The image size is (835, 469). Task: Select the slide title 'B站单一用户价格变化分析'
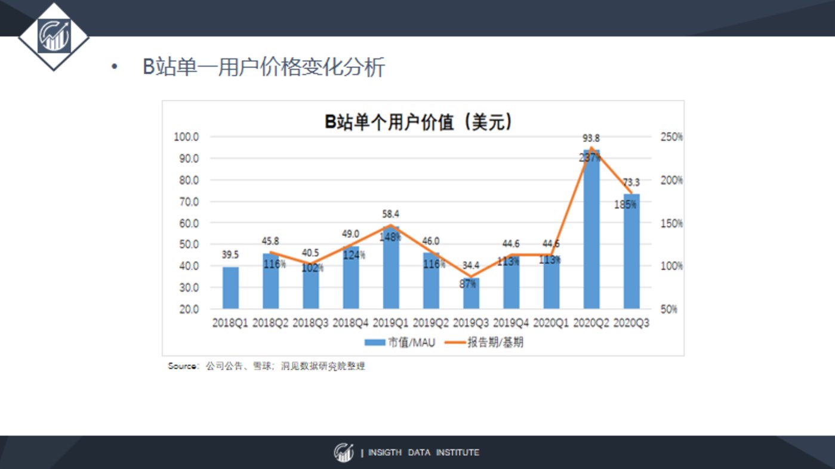(264, 67)
